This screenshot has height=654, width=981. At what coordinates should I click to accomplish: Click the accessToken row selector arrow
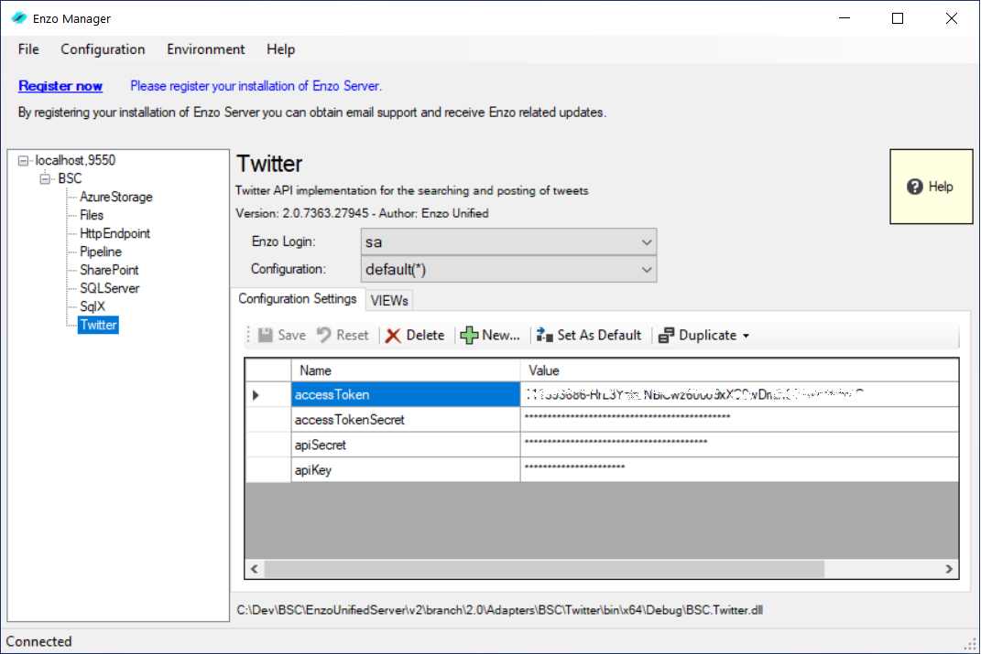(256, 395)
